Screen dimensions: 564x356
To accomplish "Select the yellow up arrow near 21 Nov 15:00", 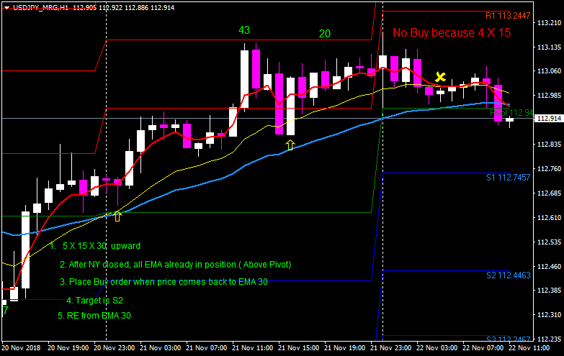I will (x=290, y=145).
